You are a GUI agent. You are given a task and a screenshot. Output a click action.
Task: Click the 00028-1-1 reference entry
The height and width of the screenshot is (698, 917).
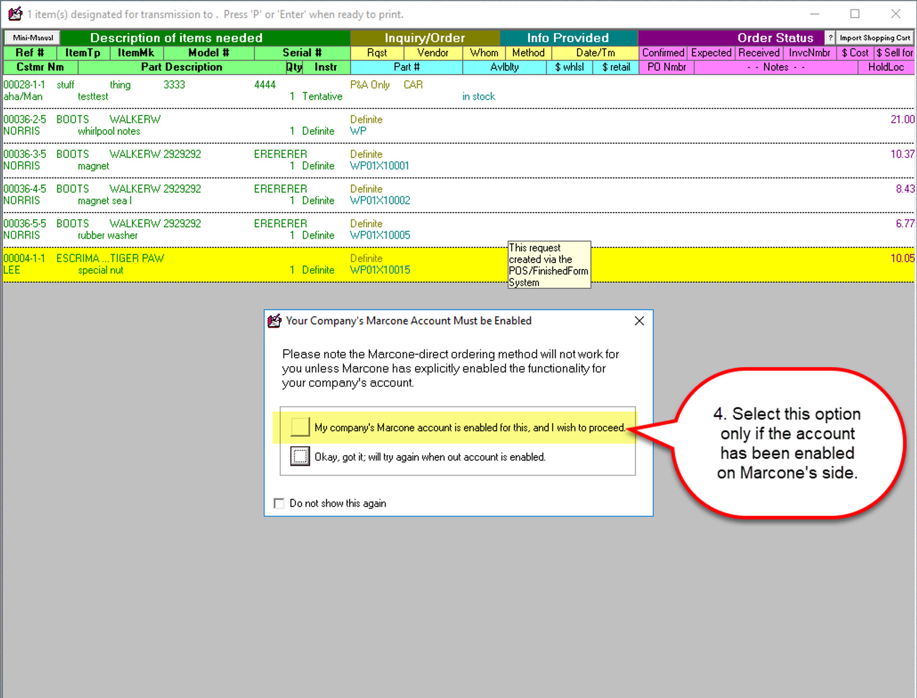[x=24, y=85]
